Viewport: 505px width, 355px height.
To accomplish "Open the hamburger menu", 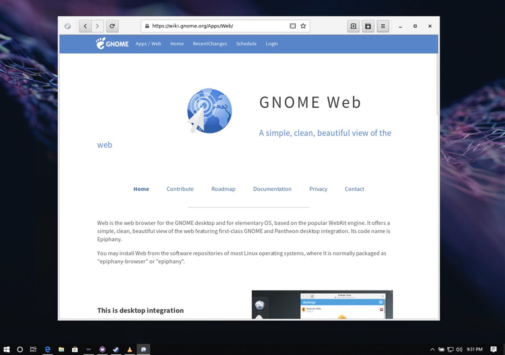I will [383, 26].
